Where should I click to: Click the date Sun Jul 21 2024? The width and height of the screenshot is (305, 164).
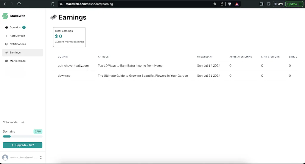pyautogui.click(x=209, y=76)
